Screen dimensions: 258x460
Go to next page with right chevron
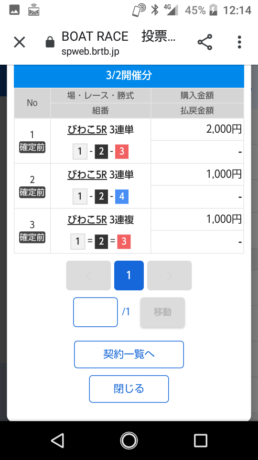tap(169, 276)
